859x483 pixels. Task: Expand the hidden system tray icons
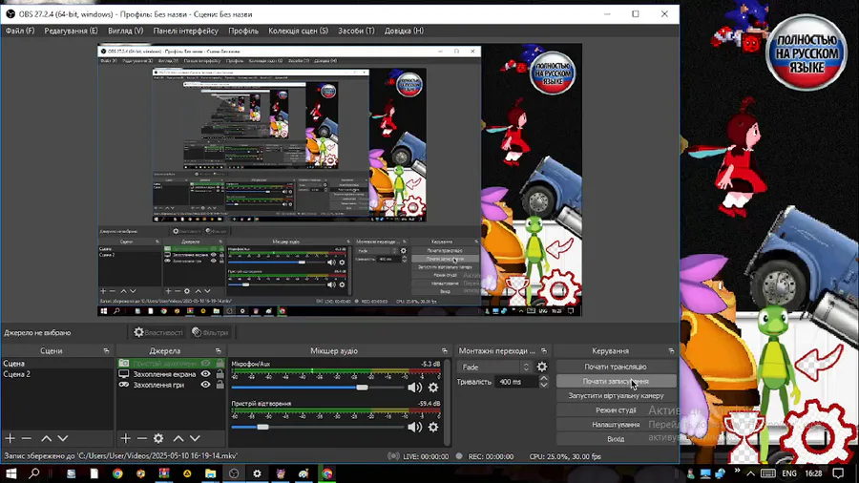750,473
